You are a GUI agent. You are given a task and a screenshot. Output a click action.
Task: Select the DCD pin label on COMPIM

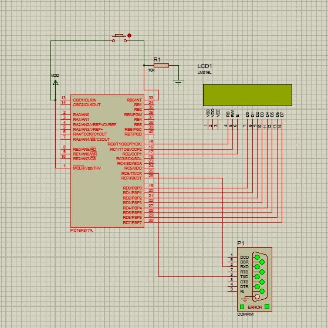[x=245, y=258]
